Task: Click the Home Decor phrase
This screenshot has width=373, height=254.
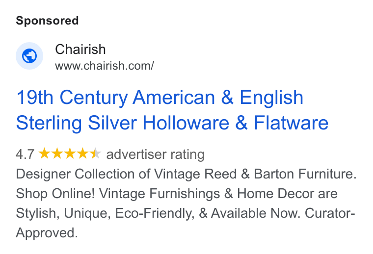Action: coord(275,193)
